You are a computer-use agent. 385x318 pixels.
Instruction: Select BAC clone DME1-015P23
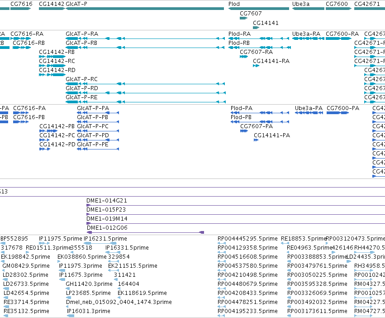236,214
